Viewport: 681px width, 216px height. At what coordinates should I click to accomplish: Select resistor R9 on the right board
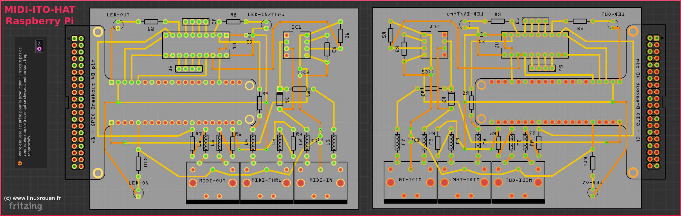click(x=580, y=21)
